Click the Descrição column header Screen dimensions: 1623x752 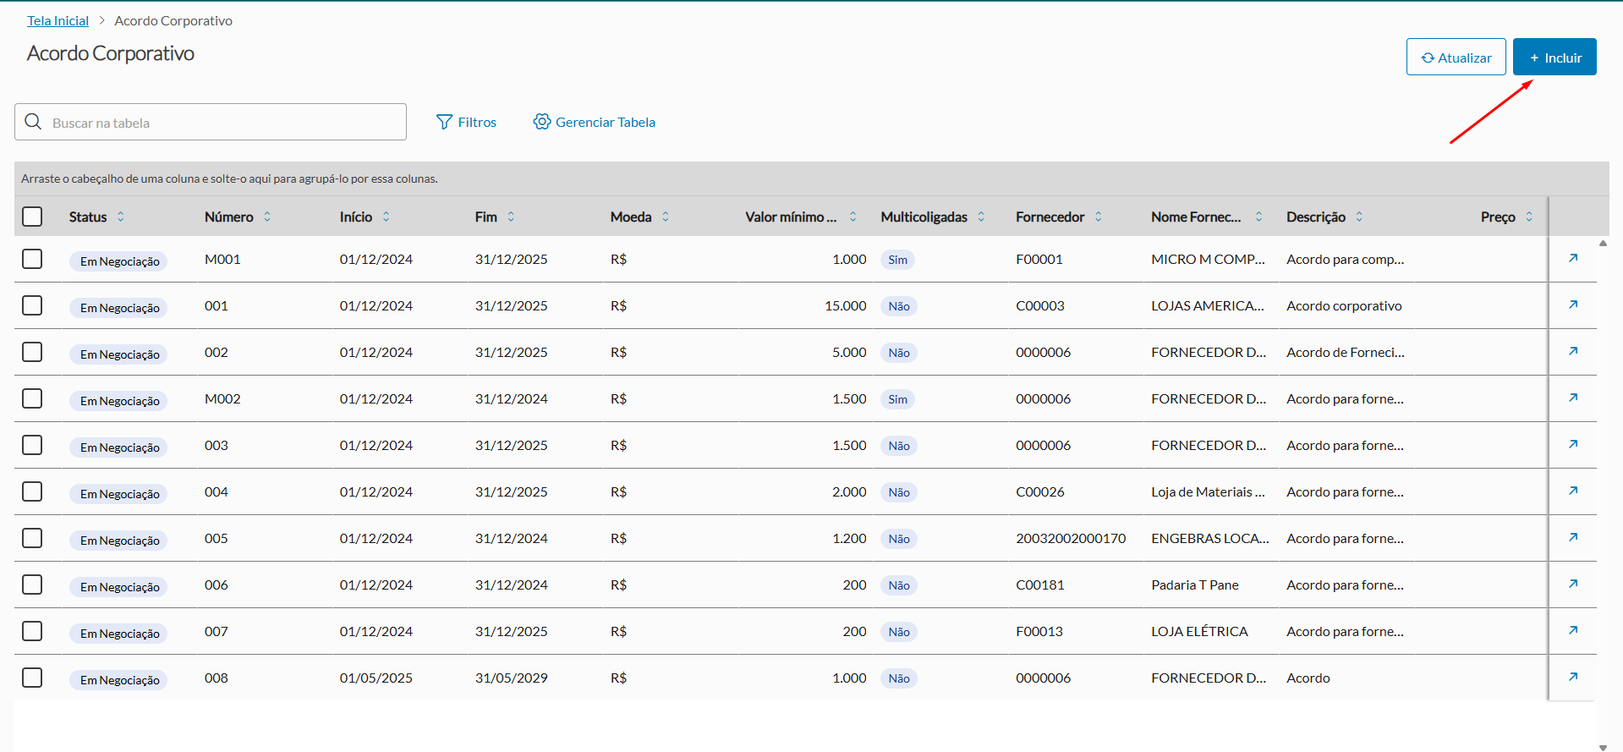tap(1315, 217)
